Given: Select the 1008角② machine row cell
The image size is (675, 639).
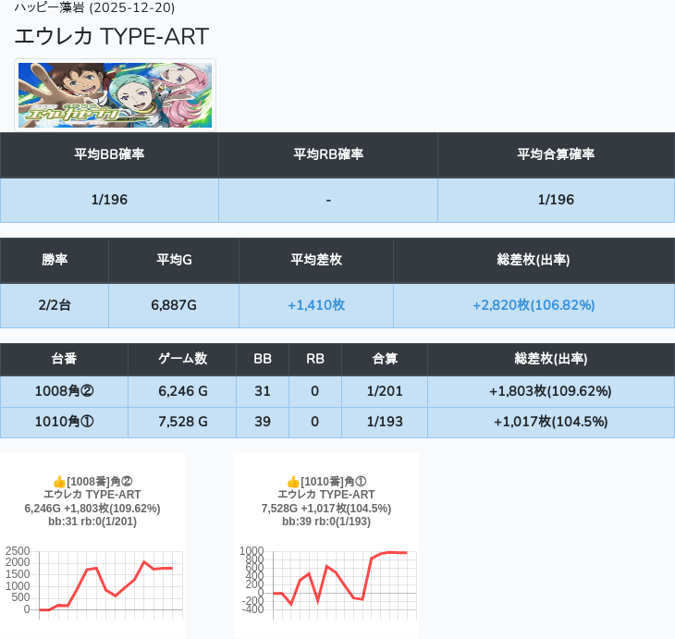Looking at the screenshot, I should 64,391.
